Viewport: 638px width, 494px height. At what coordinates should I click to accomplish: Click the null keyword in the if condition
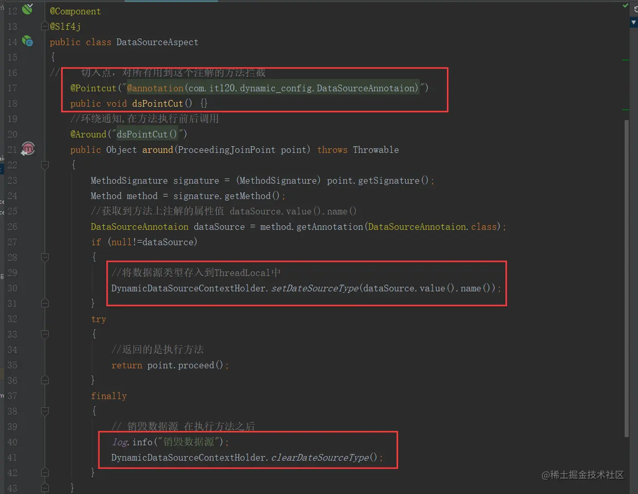[x=122, y=242]
